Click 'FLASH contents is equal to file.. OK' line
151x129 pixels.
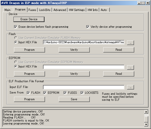pyautogui.click(x=26, y=120)
